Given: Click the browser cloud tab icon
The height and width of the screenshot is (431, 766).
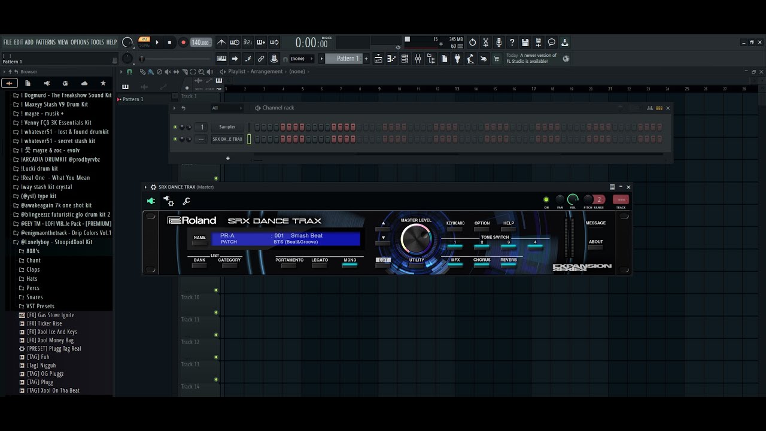Looking at the screenshot, I should coord(84,83).
